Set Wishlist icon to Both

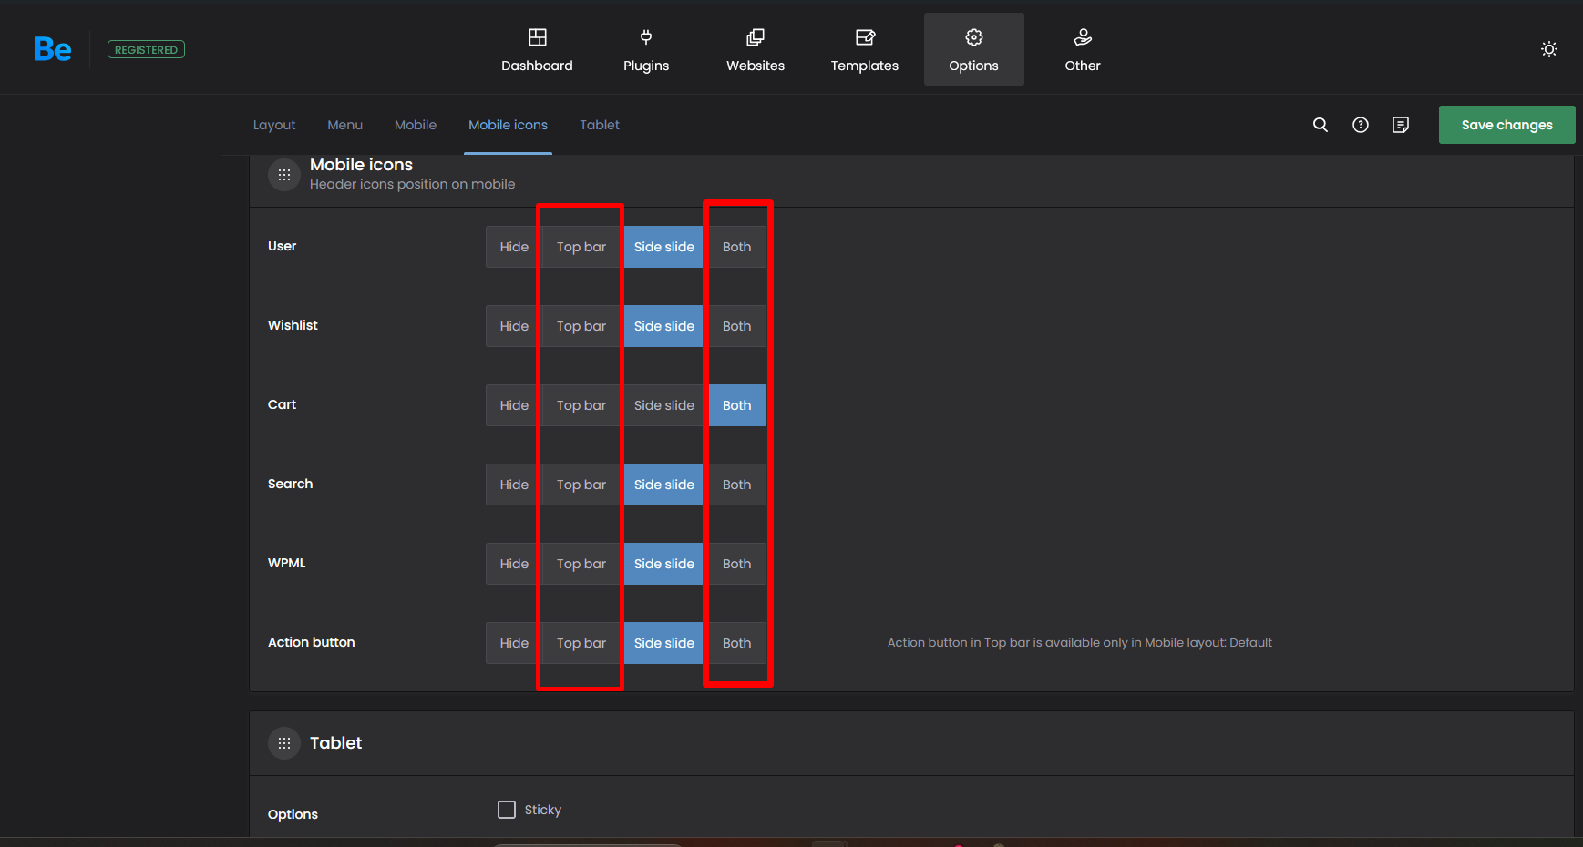736,326
